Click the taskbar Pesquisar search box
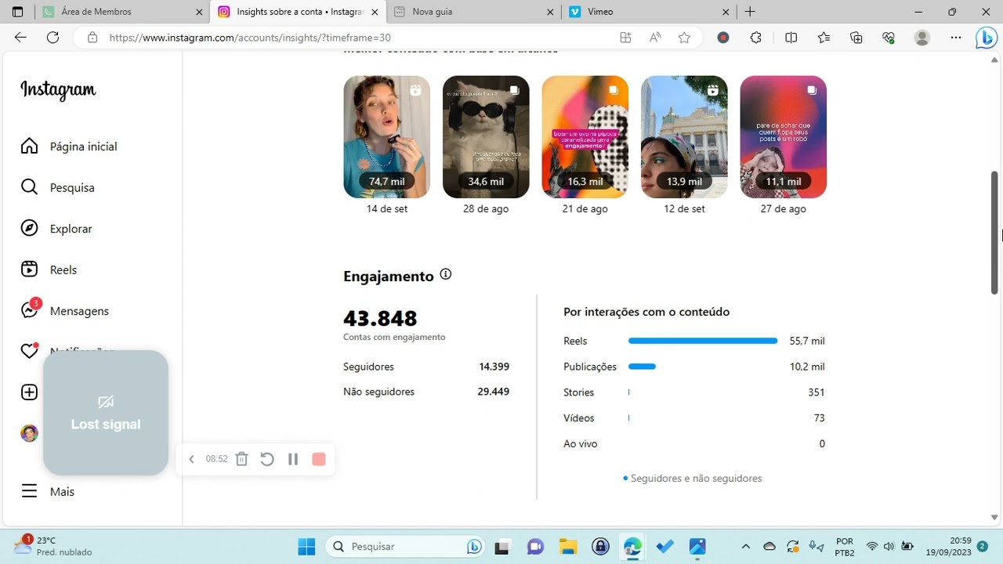Screen dimensions: 1003x564 (406, 546)
